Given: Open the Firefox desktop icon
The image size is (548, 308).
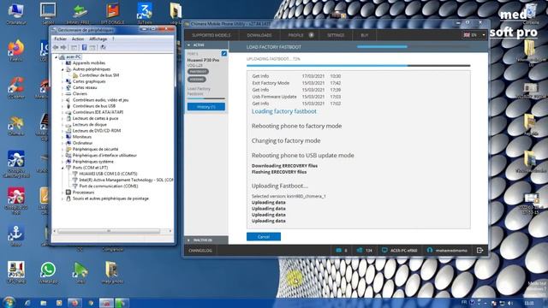Looking at the screenshot, I should [x=15, y=50].
